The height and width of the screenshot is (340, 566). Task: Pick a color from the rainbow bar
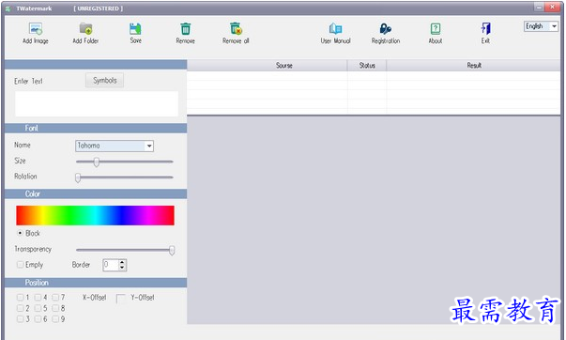point(95,215)
